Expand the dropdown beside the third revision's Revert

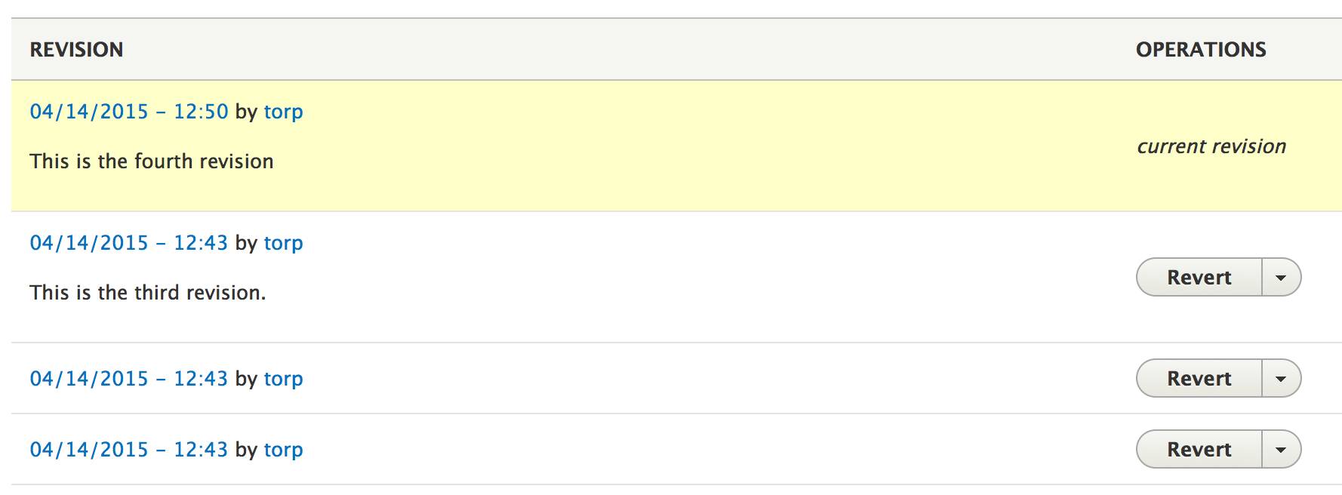tap(1281, 277)
